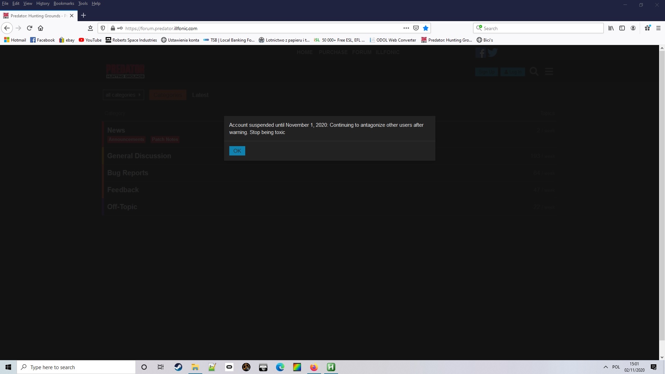This screenshot has height=374, width=665.
Task: Click the page vertical scrollbar
Action: pyautogui.click(x=662, y=194)
